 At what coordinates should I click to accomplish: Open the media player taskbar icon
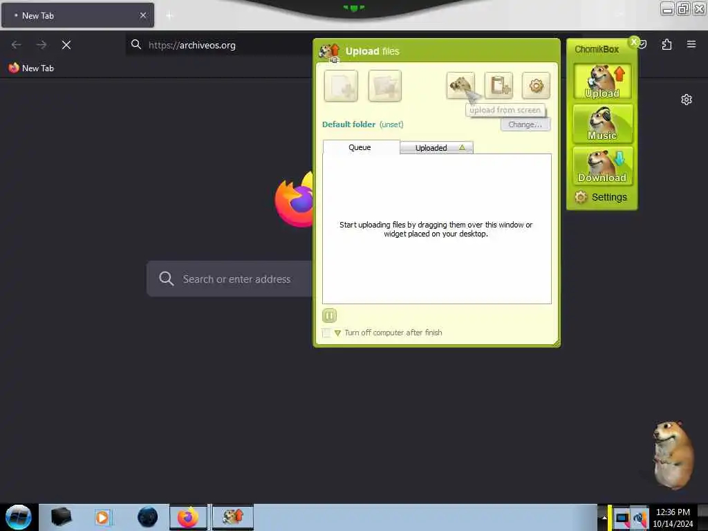click(102, 517)
